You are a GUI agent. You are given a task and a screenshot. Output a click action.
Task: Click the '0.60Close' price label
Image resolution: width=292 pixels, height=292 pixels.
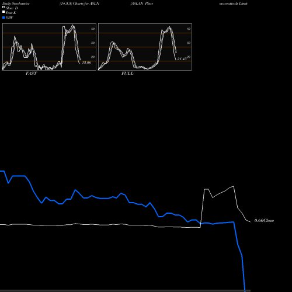[x=264, y=221]
